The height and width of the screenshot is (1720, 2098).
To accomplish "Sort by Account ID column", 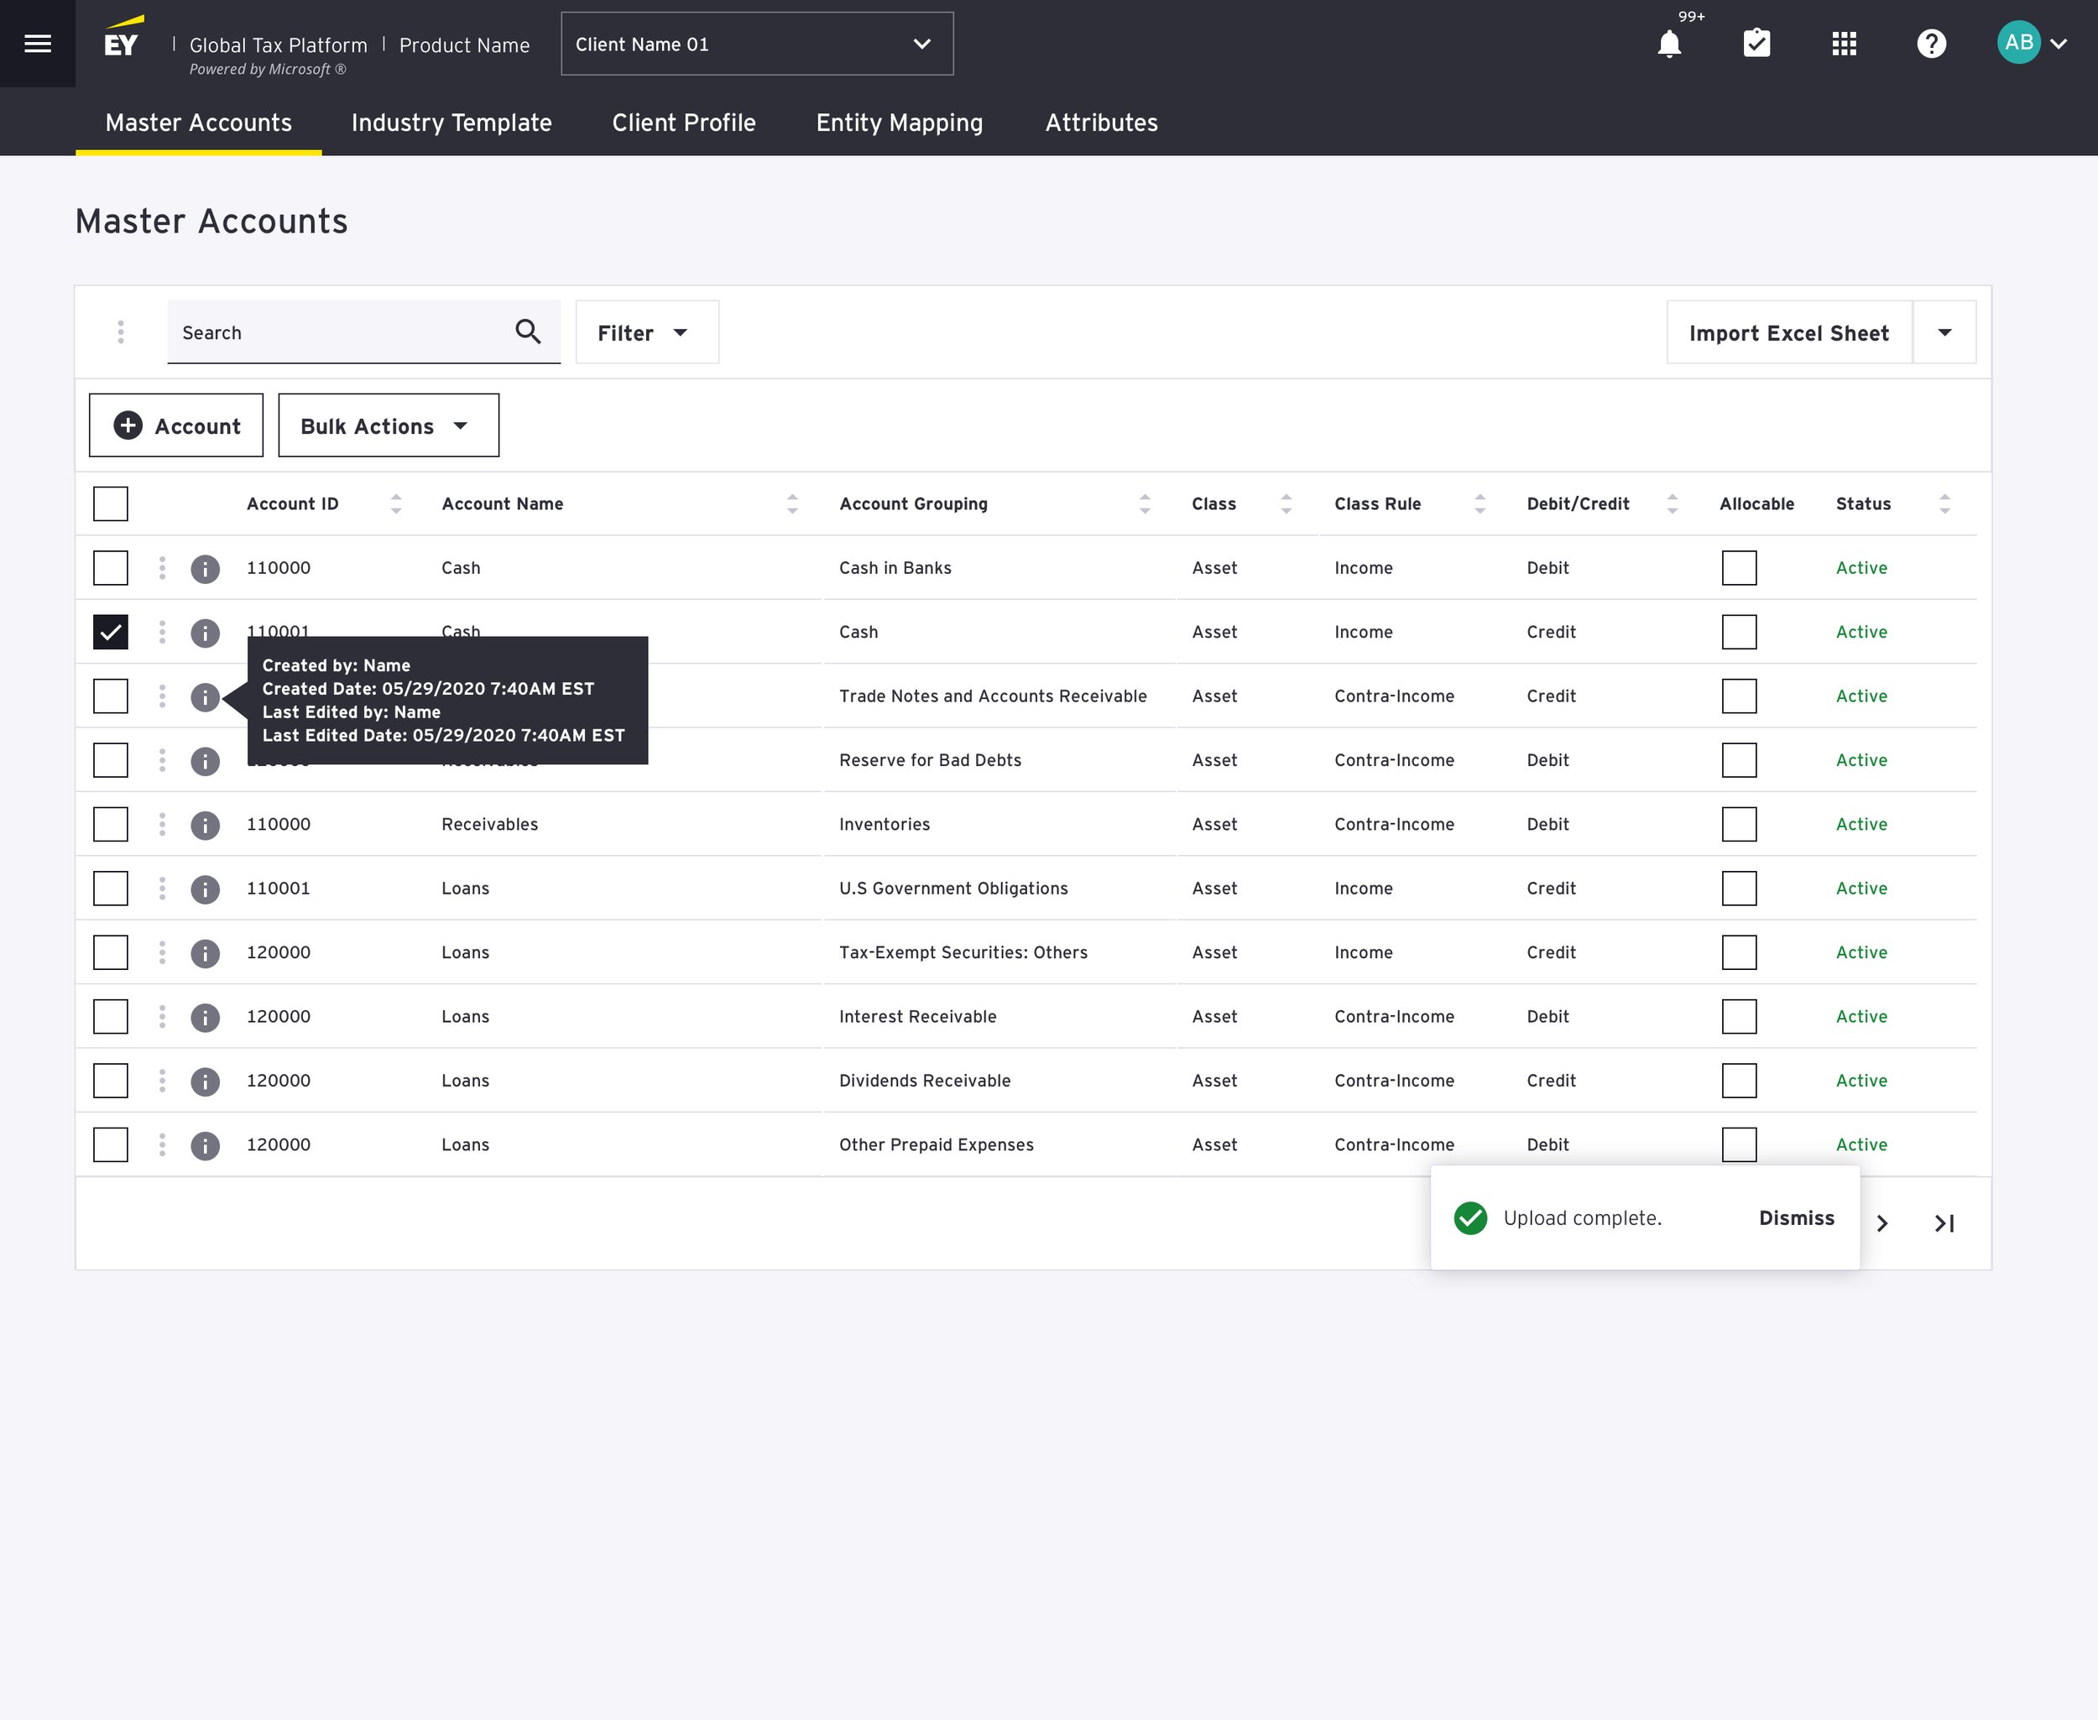I will pyautogui.click(x=395, y=504).
